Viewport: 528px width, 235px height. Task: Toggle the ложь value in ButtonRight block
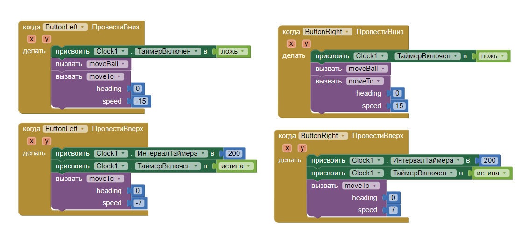pyautogui.click(x=493, y=56)
